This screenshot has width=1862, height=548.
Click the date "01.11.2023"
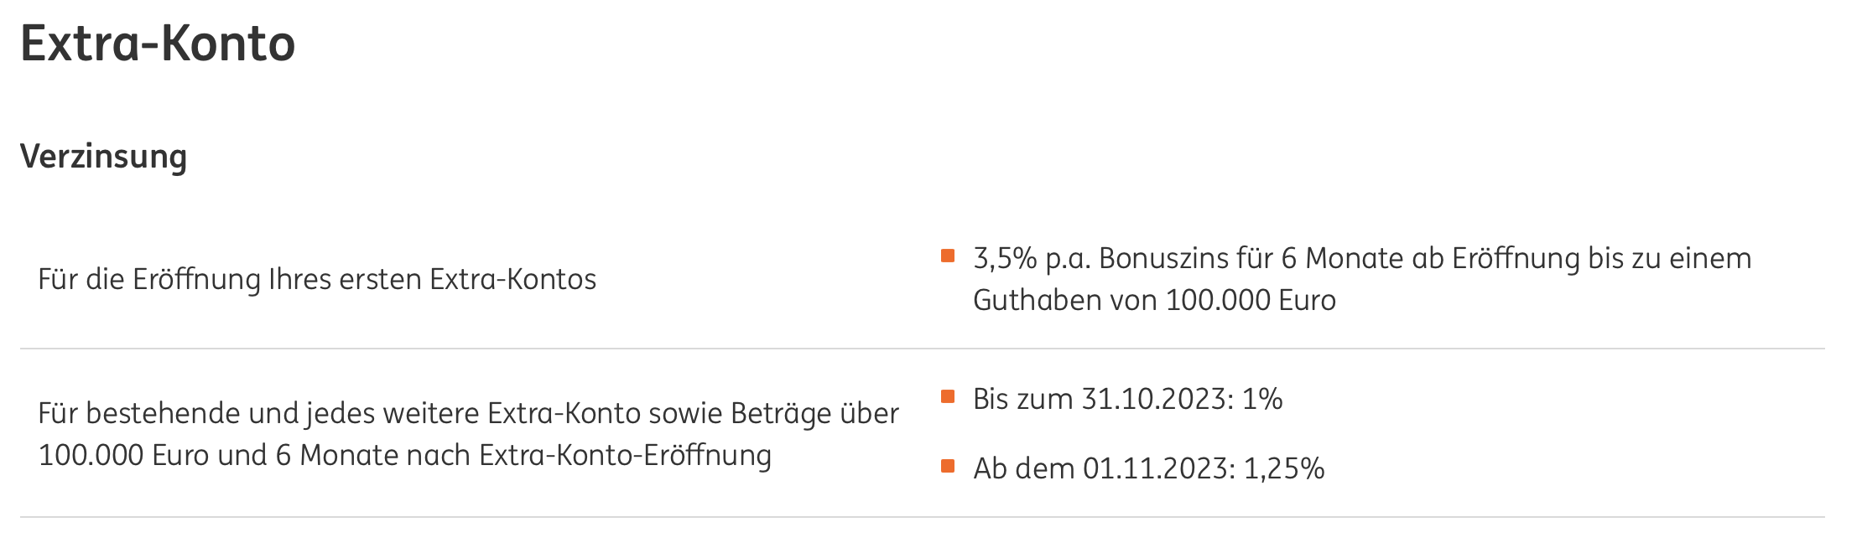(x=1157, y=468)
